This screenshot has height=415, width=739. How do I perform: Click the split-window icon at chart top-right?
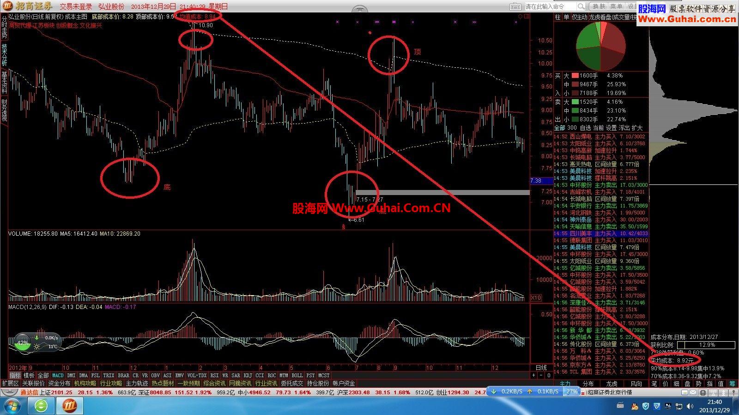coord(527,16)
